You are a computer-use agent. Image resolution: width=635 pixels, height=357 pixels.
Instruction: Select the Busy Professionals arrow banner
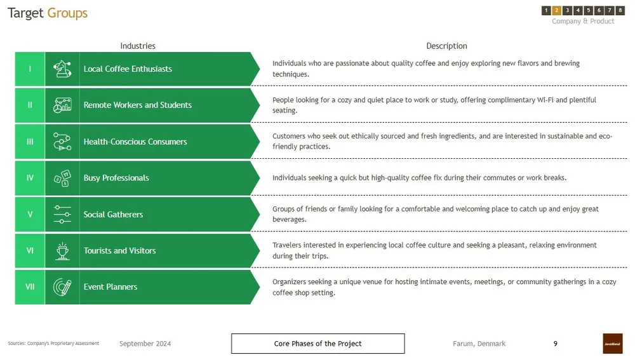click(x=168, y=178)
